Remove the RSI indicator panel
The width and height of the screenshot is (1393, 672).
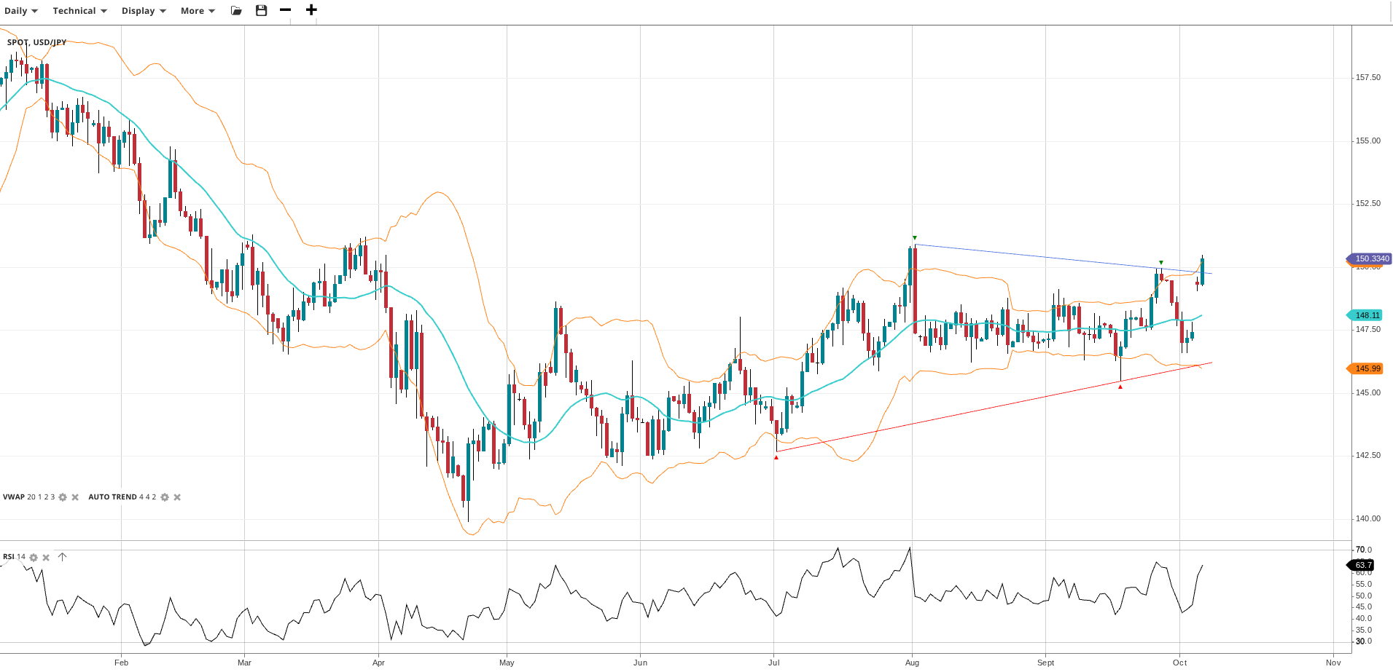(46, 558)
